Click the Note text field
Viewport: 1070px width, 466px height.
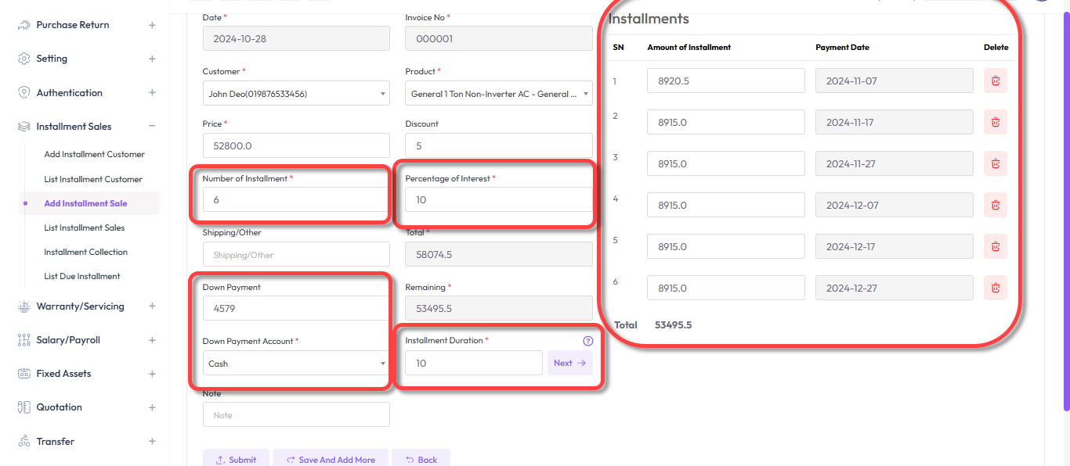tap(295, 415)
